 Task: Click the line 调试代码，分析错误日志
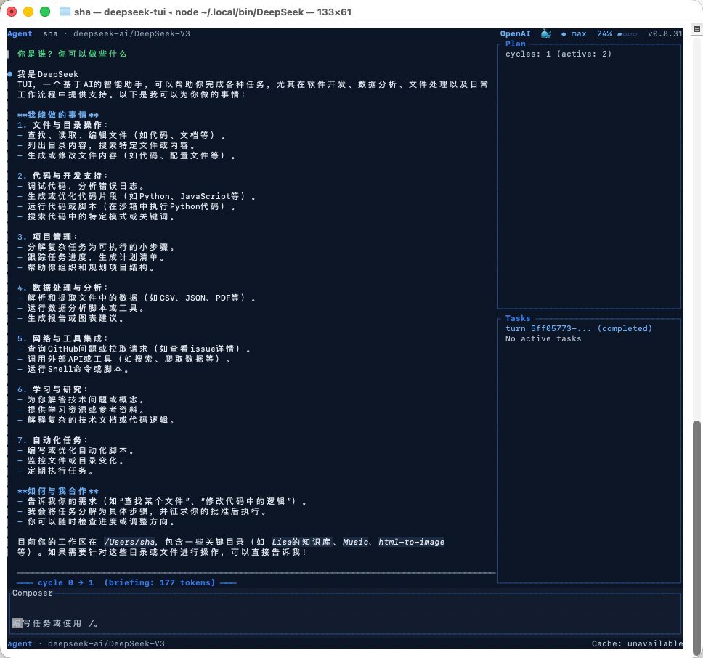point(82,186)
